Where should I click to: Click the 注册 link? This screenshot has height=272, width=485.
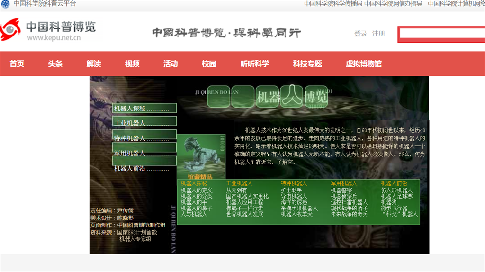[378, 34]
